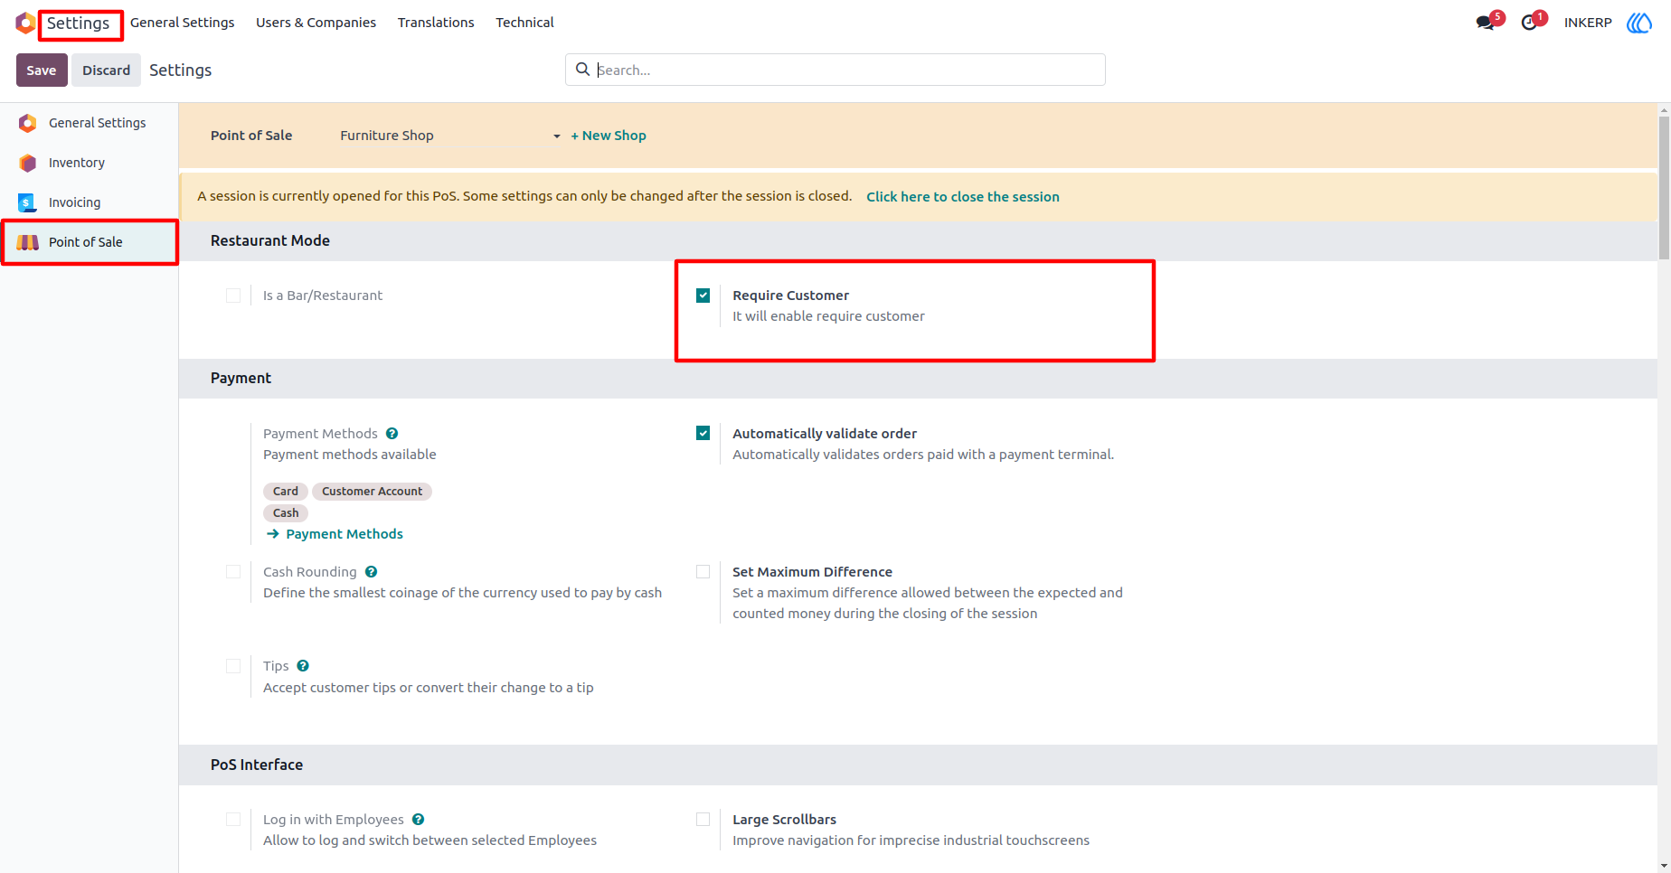Enable Cash Rounding checkbox

(x=233, y=572)
